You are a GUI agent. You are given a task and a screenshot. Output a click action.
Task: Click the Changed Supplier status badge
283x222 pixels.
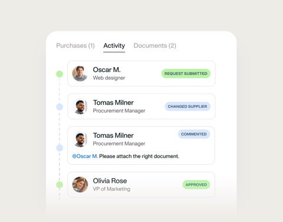(x=187, y=107)
